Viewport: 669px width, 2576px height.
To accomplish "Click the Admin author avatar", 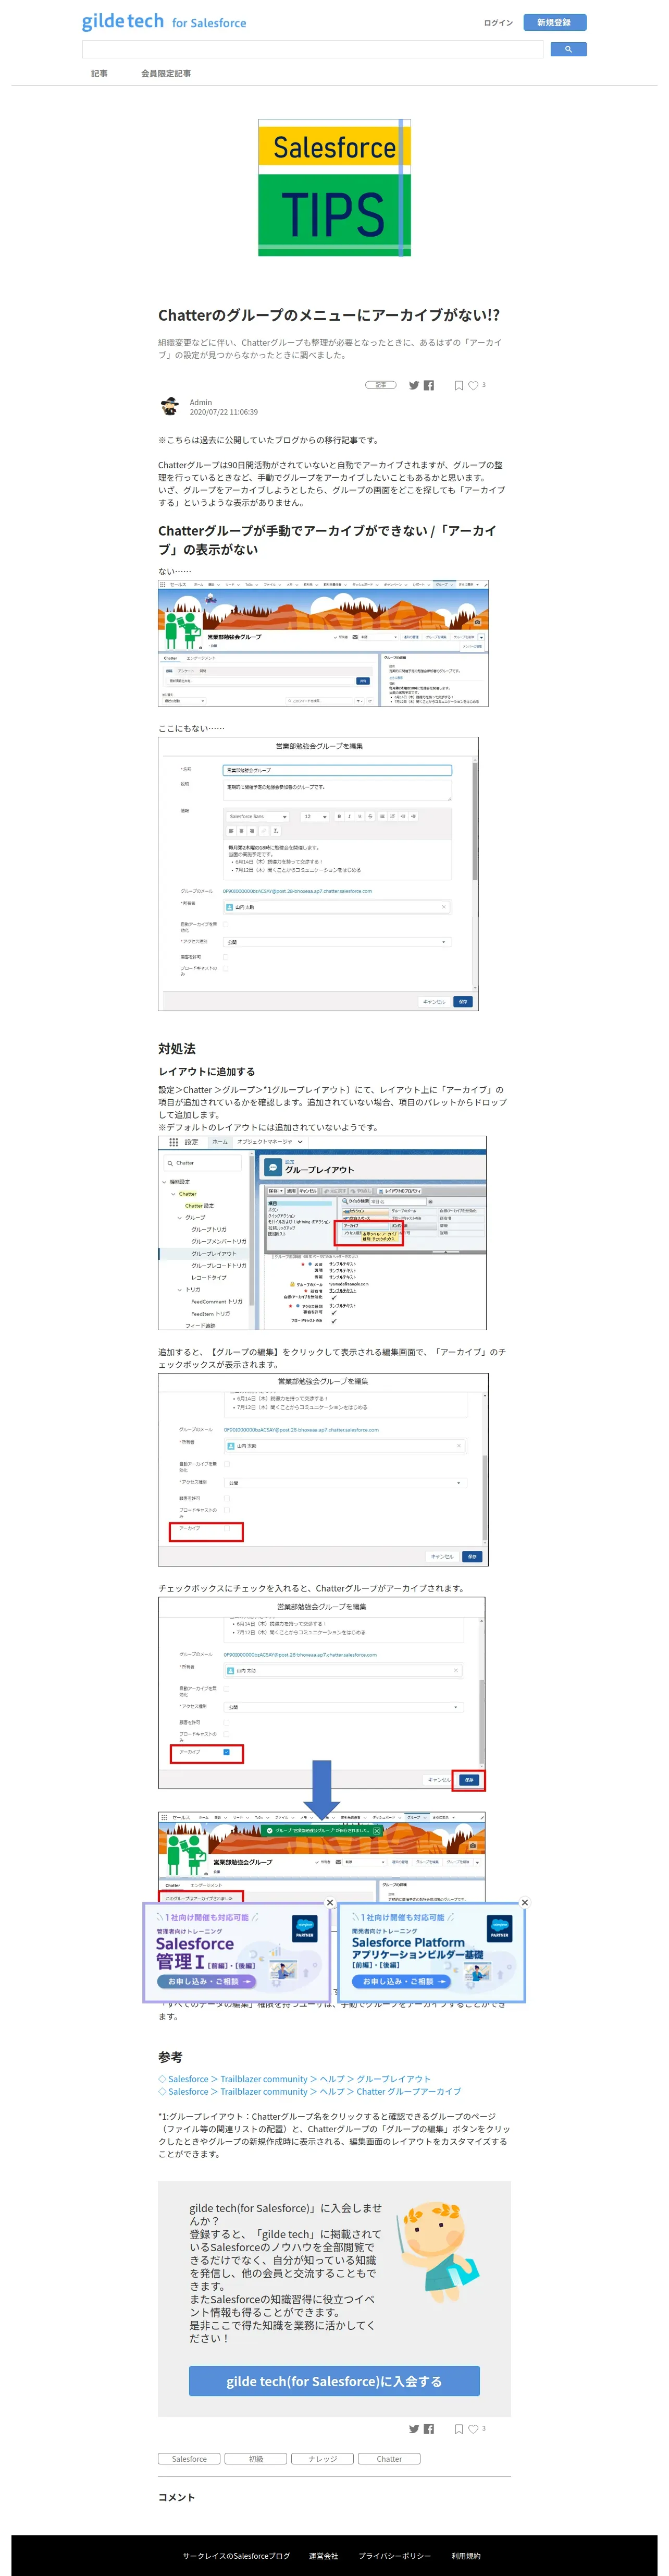I will click(x=170, y=406).
